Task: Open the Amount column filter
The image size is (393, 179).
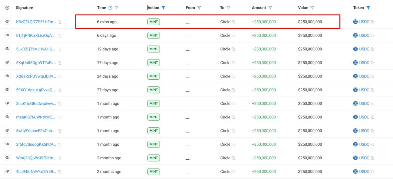Action: pyautogui.click(x=270, y=8)
